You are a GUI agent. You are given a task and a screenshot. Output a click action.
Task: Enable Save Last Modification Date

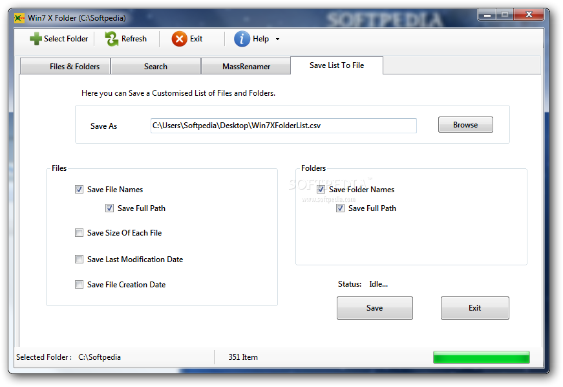click(x=79, y=260)
